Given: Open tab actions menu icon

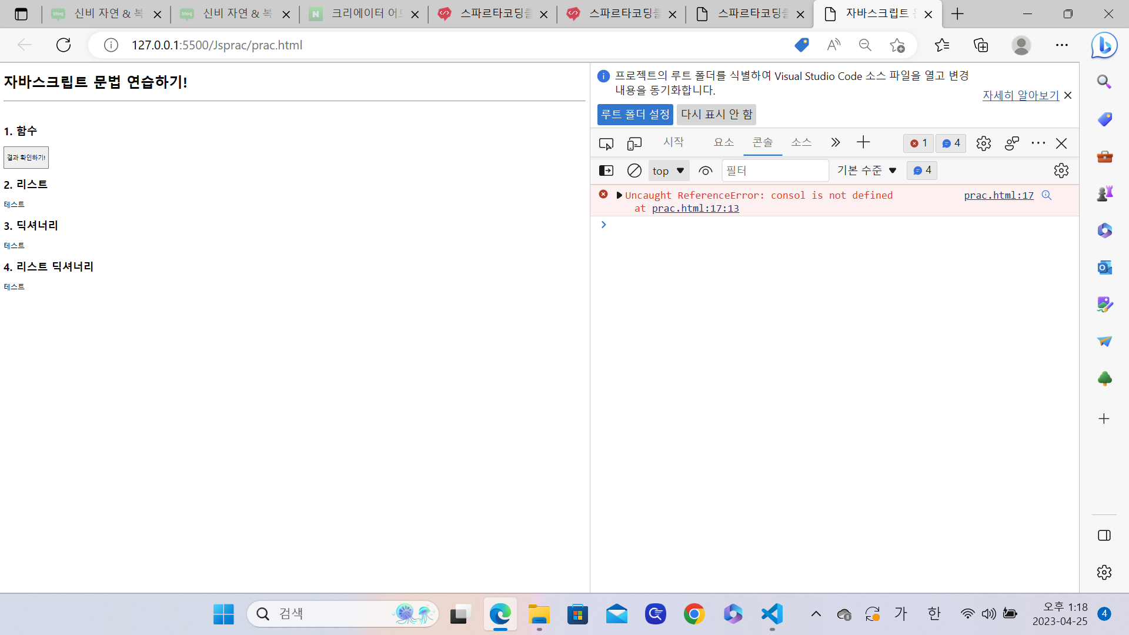Looking at the screenshot, I should click(21, 14).
